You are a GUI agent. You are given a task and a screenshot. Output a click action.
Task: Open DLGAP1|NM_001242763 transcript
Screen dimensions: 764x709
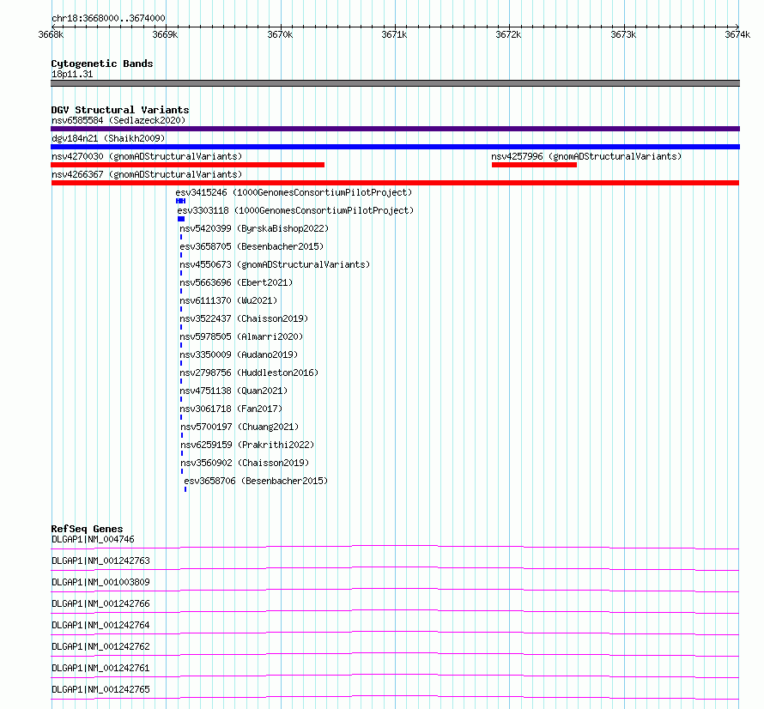point(100,561)
